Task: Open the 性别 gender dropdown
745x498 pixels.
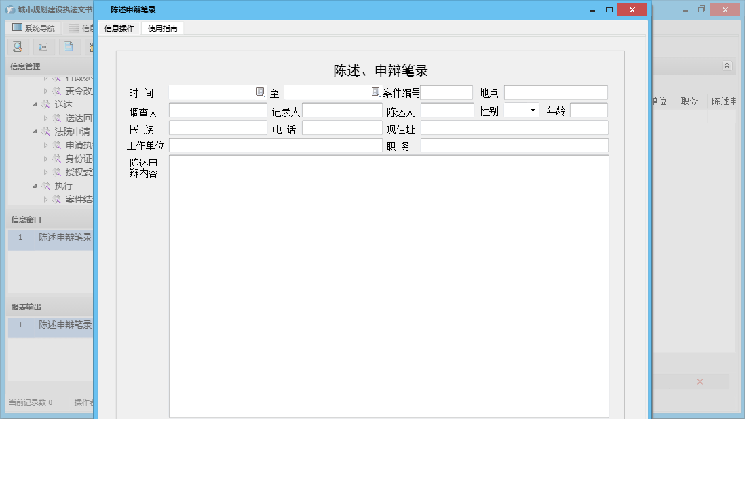Action: [533, 110]
